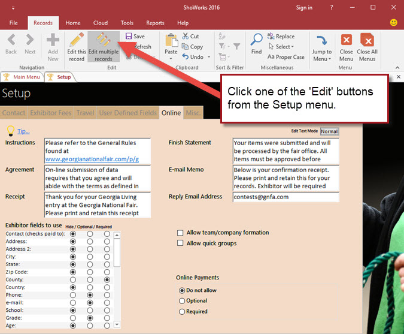Open the Reports ribbon tab

click(155, 23)
